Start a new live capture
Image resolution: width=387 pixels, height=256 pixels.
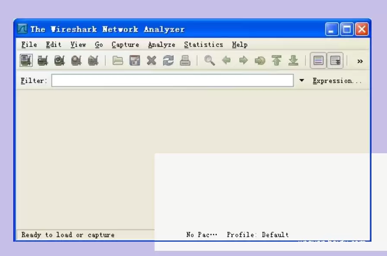(60, 60)
